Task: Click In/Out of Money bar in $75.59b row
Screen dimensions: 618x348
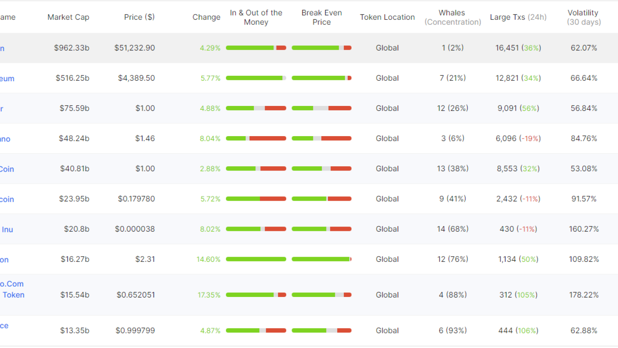Action: point(256,108)
